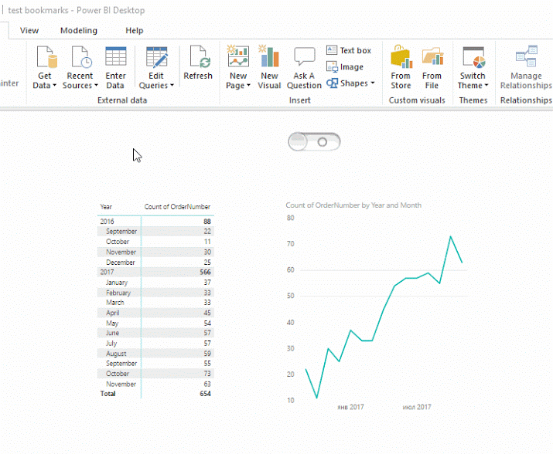Switch to the View tab

pos(29,31)
